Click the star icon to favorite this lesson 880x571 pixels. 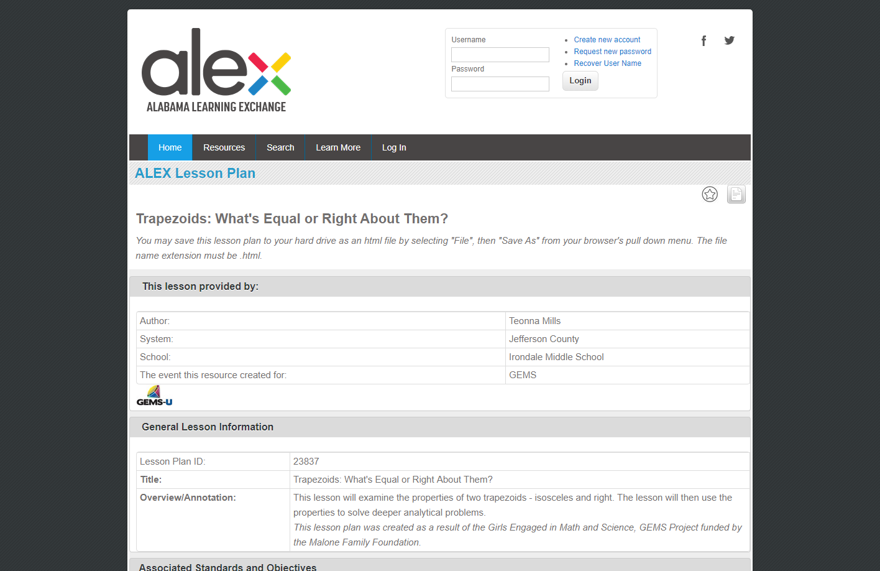pyautogui.click(x=710, y=194)
